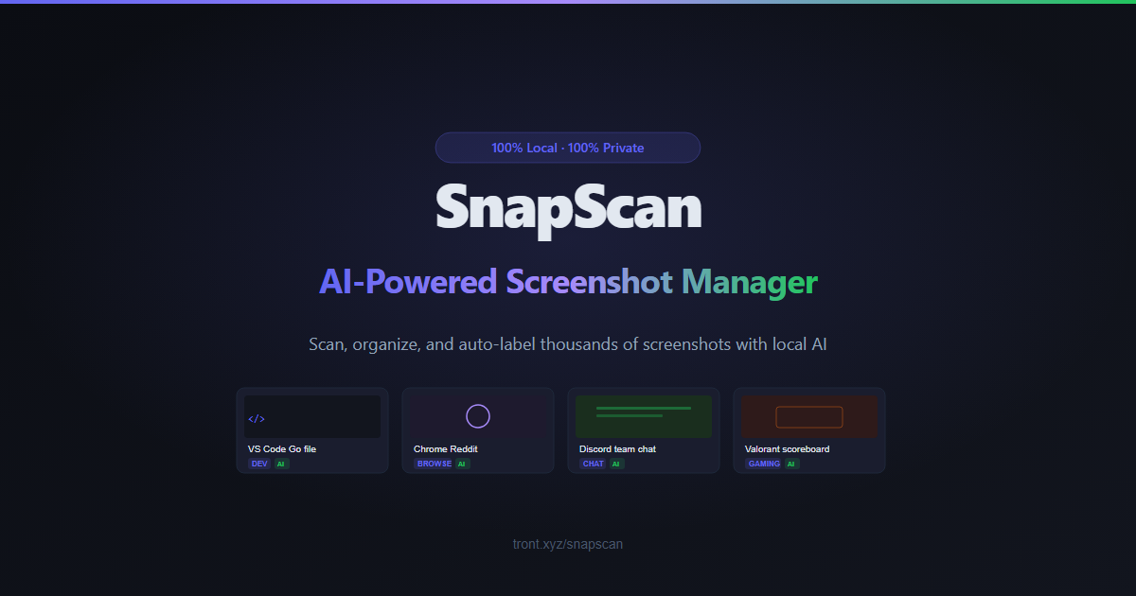Select the DEV category tag
1136x596 pixels.
tap(259, 464)
